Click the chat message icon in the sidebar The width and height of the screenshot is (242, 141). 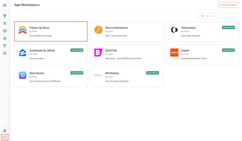(x=5, y=31)
